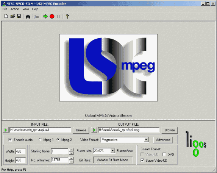The height and width of the screenshot is (173, 217).
Task: Increase the Starting frame spinner value
Action: click(x=71, y=150)
